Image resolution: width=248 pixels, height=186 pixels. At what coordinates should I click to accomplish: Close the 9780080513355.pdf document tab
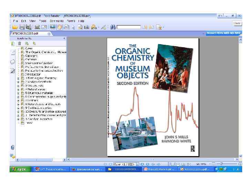click(49, 33)
